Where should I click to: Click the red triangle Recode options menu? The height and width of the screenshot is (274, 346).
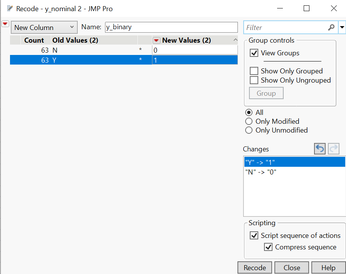(x=5, y=24)
